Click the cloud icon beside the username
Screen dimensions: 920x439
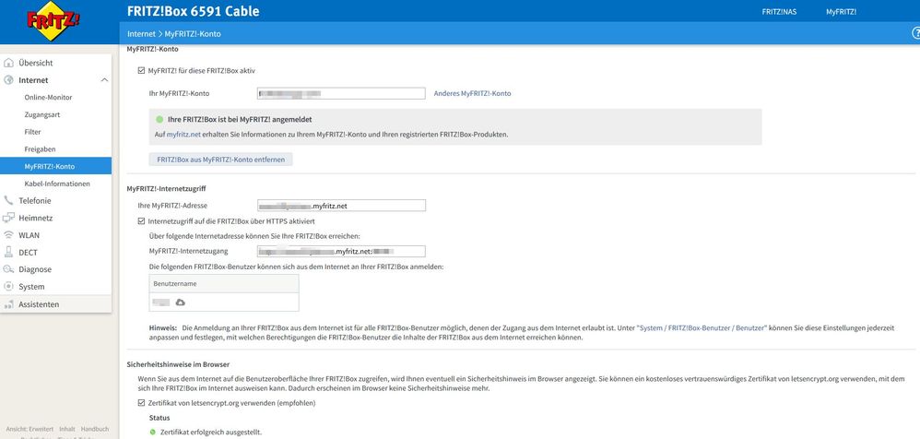[x=180, y=302]
